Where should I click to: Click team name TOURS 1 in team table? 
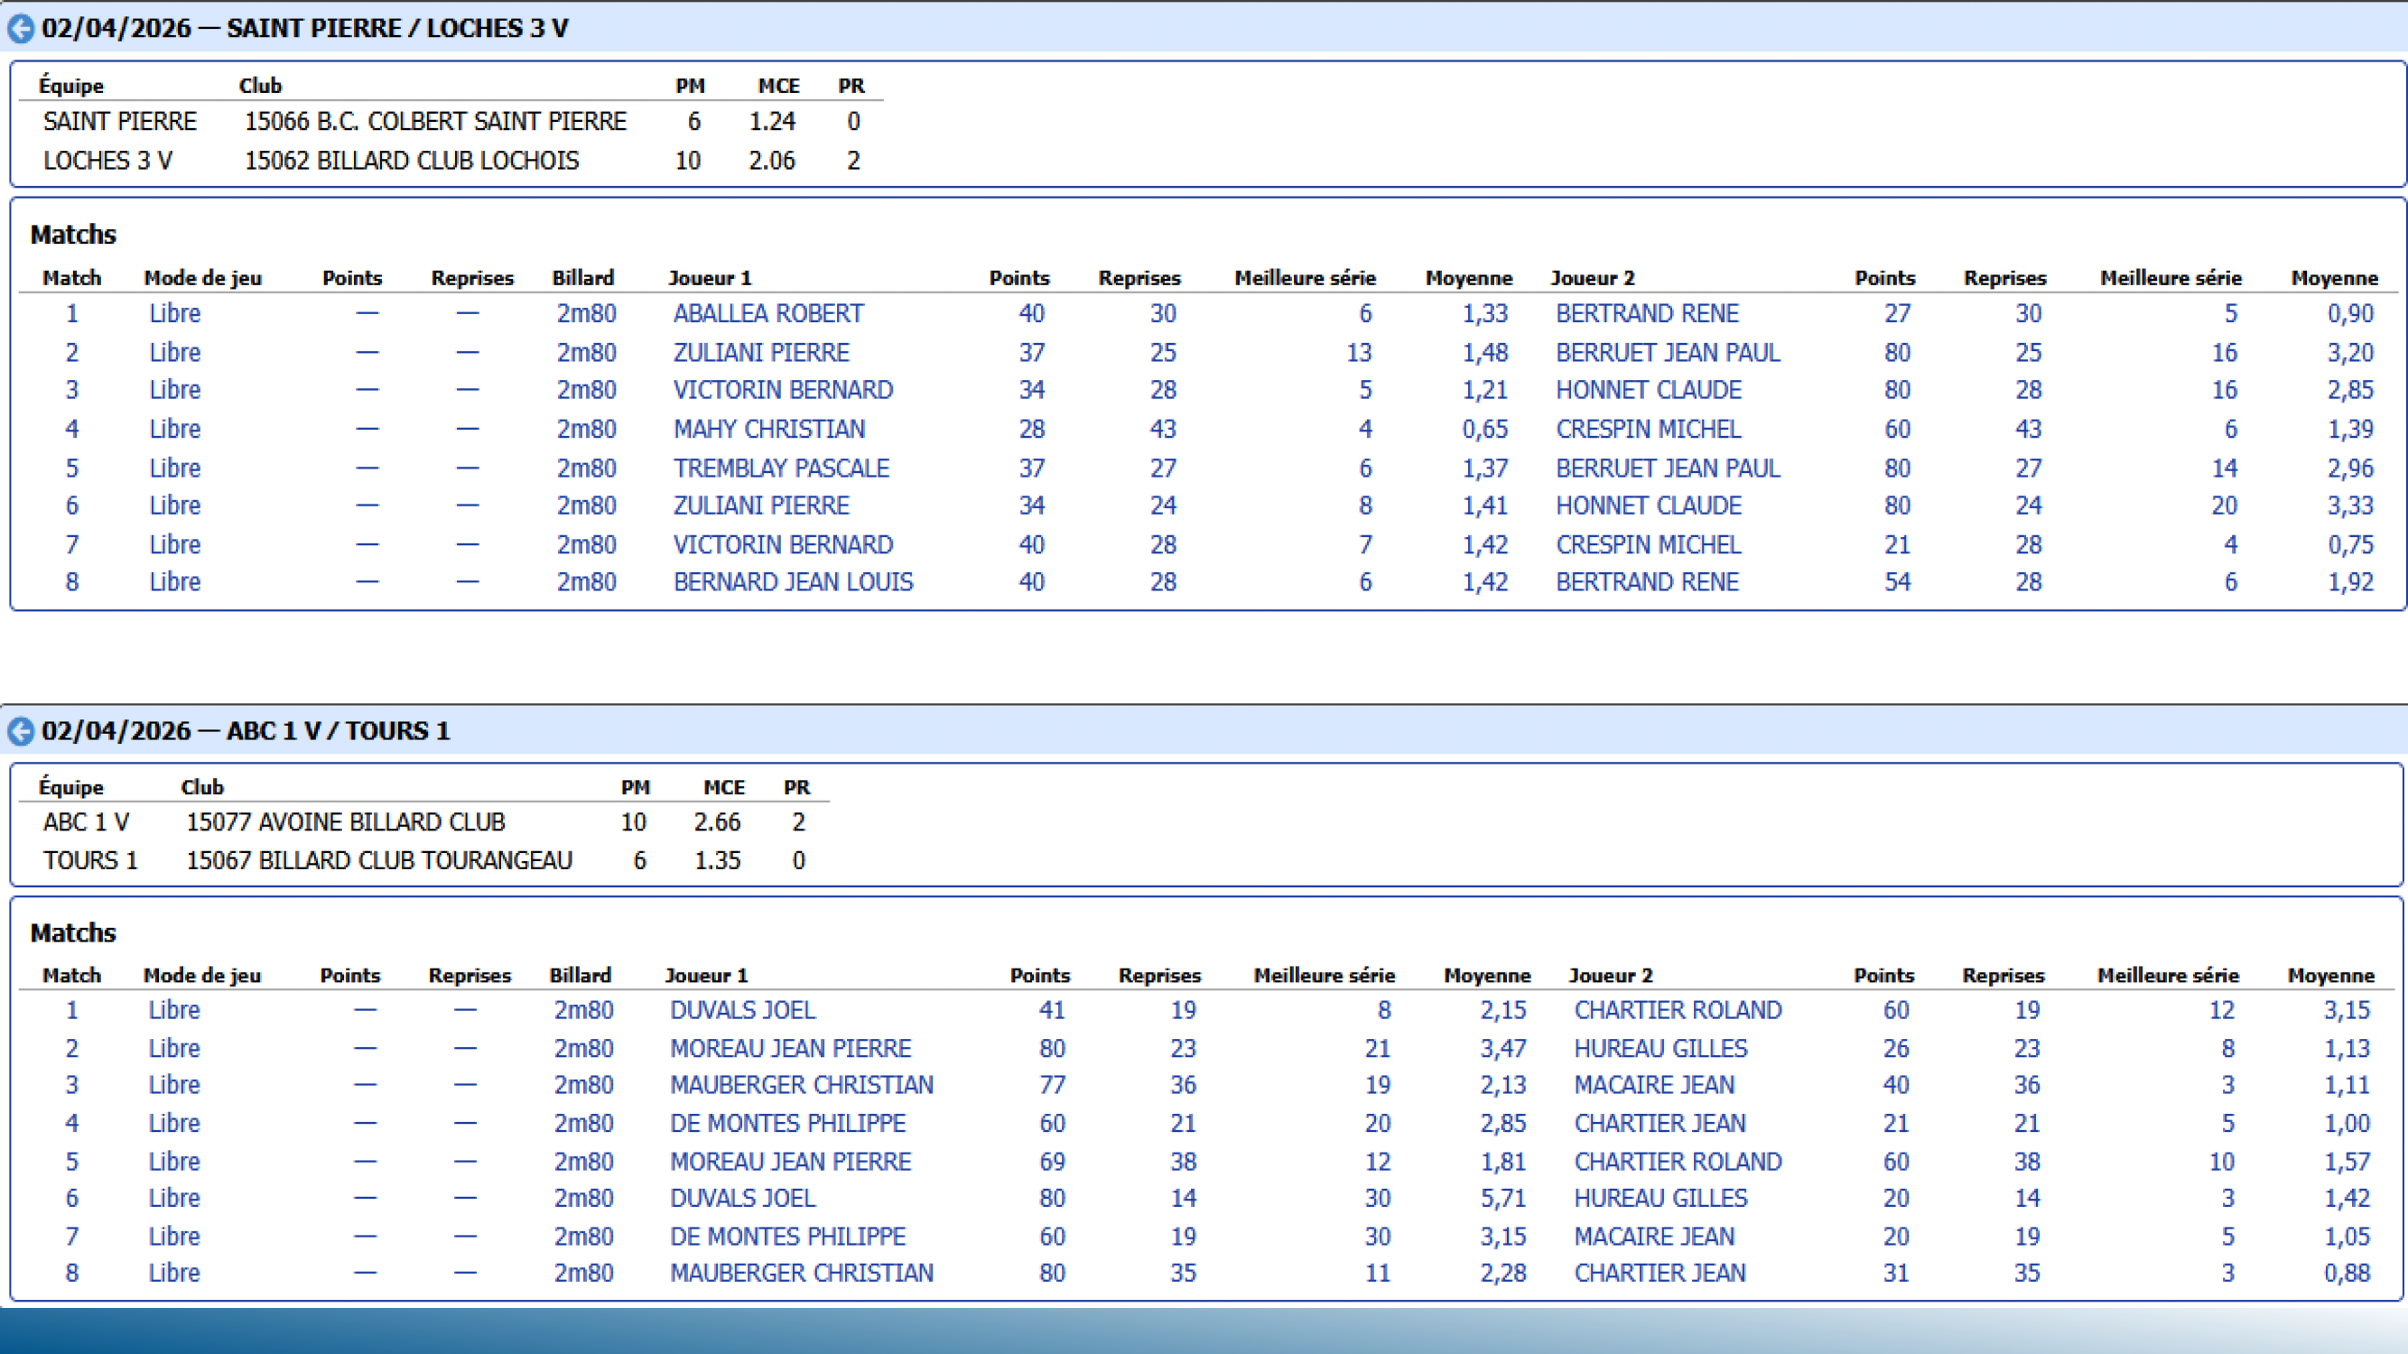click(x=89, y=860)
